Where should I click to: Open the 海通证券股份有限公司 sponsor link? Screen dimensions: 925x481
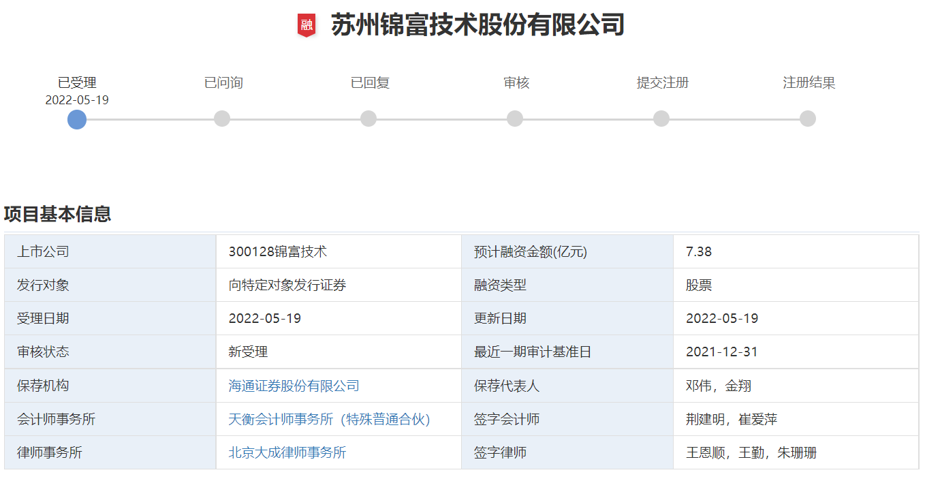tap(293, 386)
